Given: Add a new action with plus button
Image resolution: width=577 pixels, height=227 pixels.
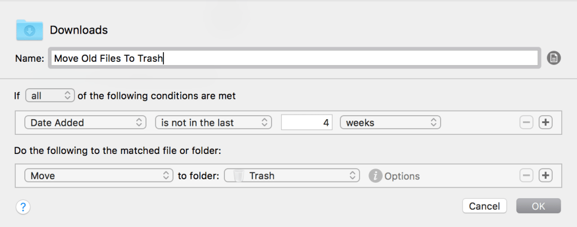Looking at the screenshot, I should [545, 176].
